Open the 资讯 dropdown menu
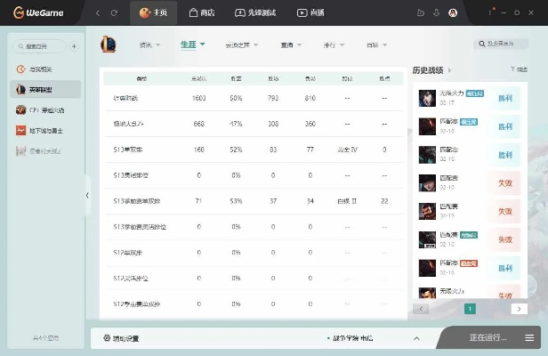This screenshot has width=548, height=356. [149, 44]
